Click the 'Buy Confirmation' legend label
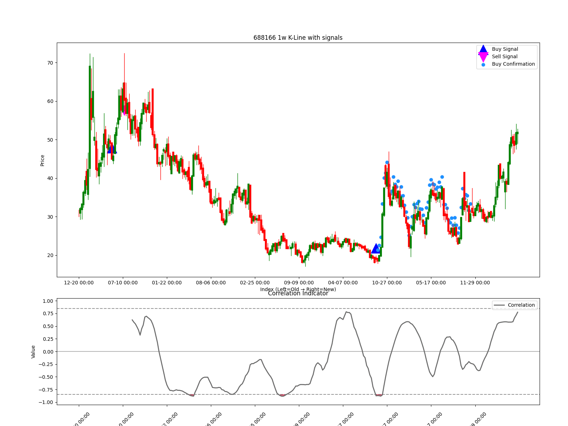 [x=513, y=64]
